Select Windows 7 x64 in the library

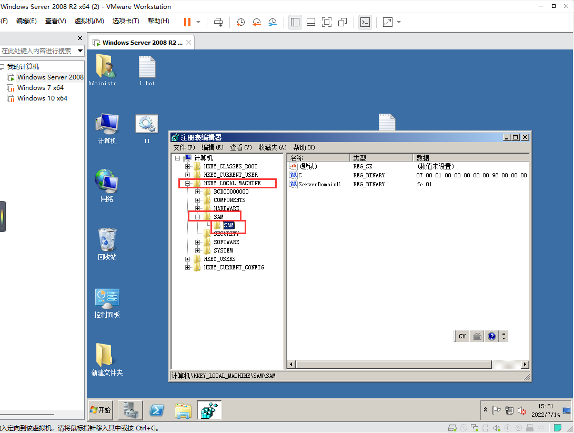[x=41, y=88]
